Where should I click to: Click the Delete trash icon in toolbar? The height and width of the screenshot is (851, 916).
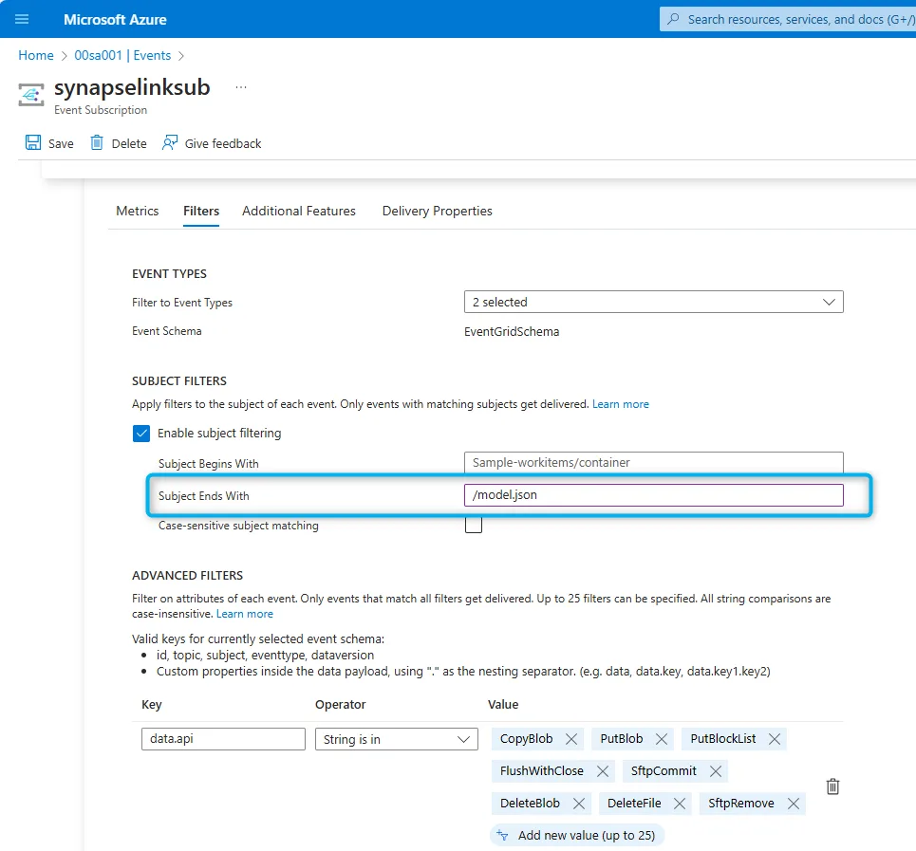click(x=97, y=143)
